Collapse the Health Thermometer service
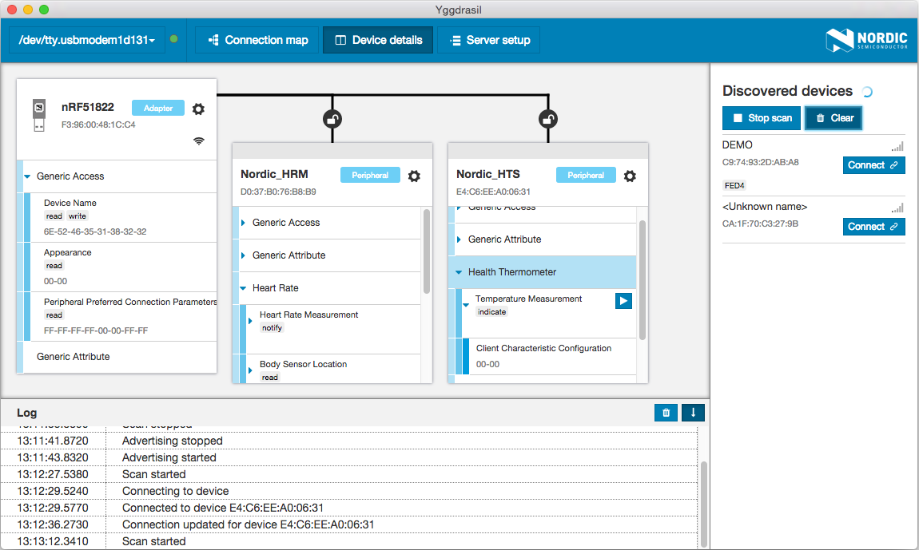Screen dimensions: 919x550 click(x=459, y=272)
